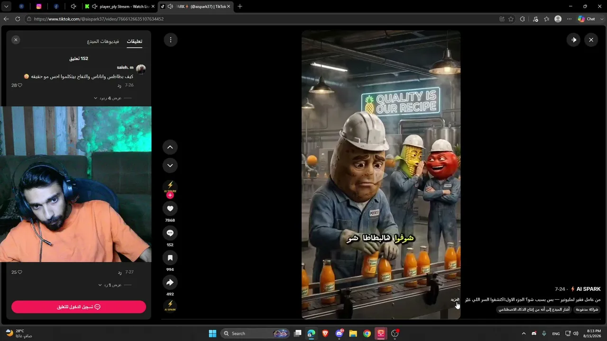Open the media playback control icon
The height and width of the screenshot is (341, 607).
click(x=535, y=19)
